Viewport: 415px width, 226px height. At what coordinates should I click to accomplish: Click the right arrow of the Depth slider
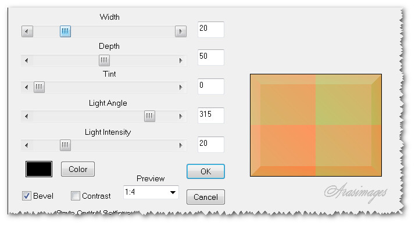coord(181,60)
